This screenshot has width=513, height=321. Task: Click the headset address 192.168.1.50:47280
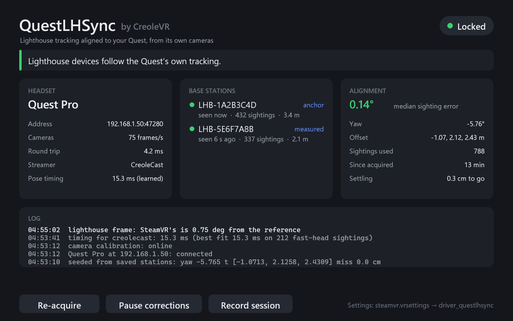click(135, 124)
